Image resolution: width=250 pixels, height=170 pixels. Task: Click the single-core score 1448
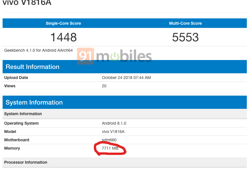[x=63, y=37]
